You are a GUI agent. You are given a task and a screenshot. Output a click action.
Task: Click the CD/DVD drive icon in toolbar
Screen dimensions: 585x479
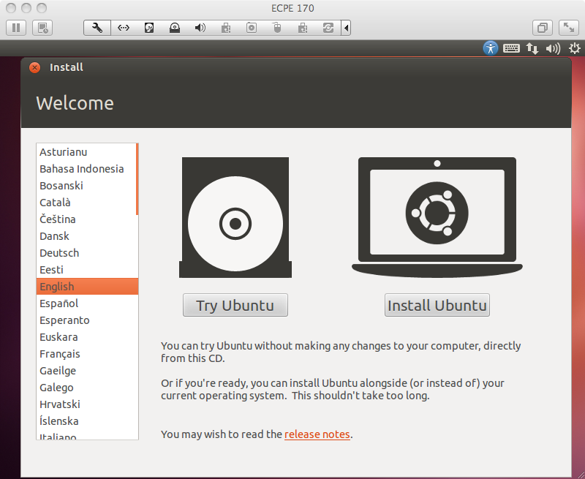click(174, 28)
